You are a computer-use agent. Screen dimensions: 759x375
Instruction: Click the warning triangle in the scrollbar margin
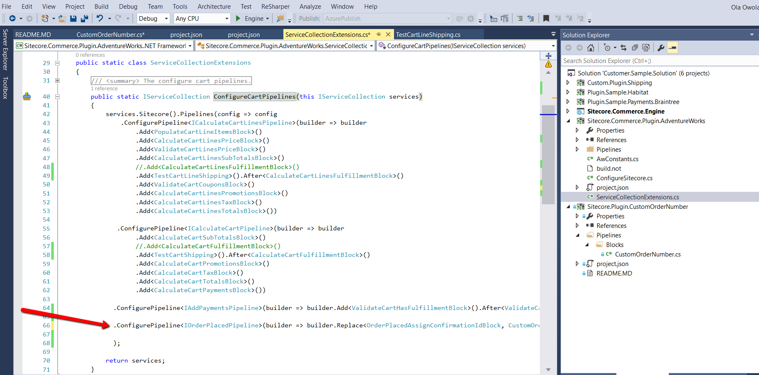pyautogui.click(x=549, y=64)
